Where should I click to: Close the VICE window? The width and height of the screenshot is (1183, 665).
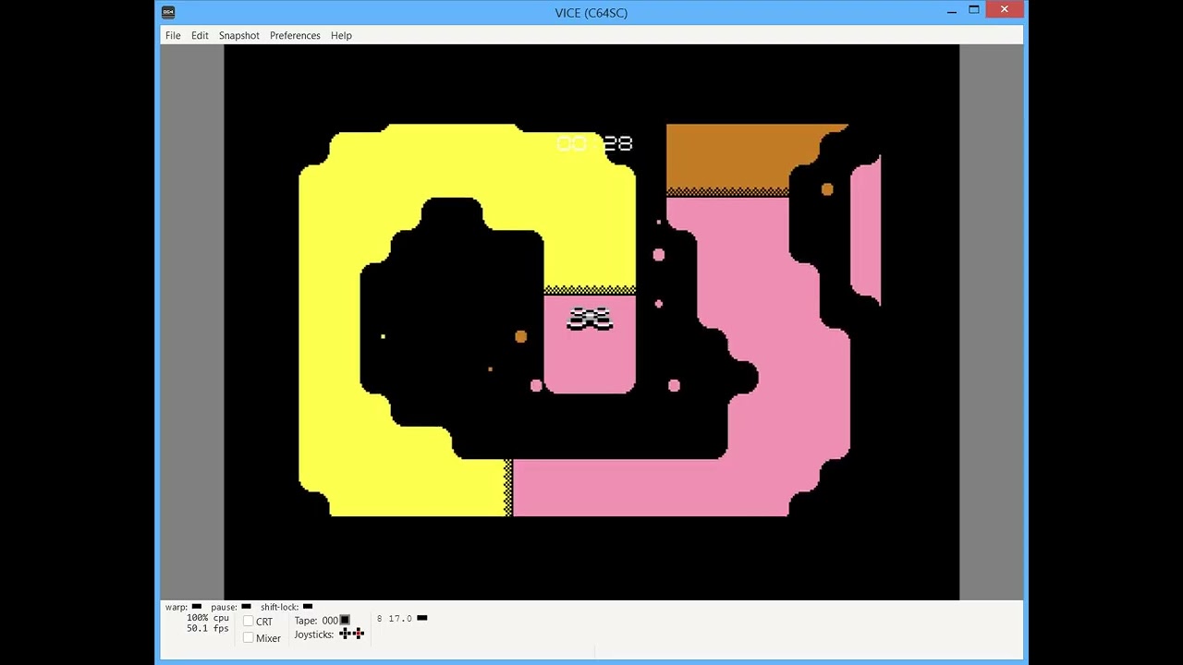point(1005,10)
